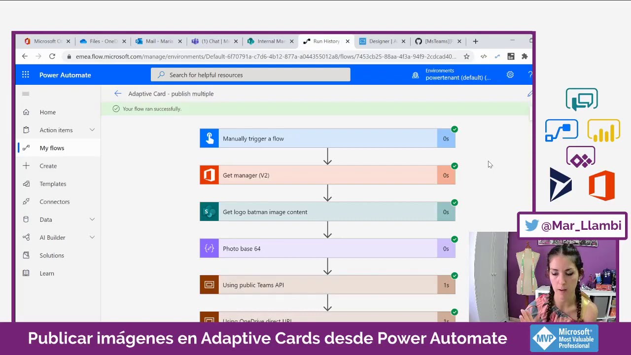Open a new browser tab
This screenshot has height=355, width=631.
pyautogui.click(x=475, y=41)
